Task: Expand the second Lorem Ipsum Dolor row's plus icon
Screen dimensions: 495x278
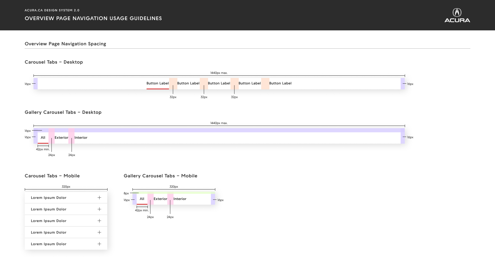Action: click(x=99, y=209)
